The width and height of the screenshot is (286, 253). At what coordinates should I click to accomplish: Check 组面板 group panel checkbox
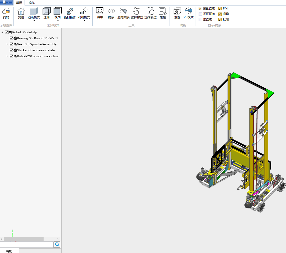[x=200, y=20]
